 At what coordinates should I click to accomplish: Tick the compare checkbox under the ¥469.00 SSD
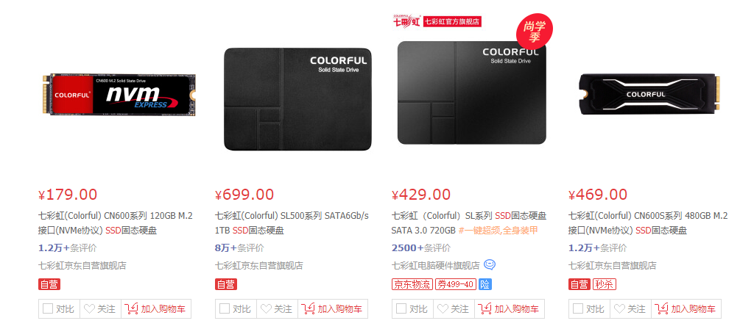(577, 309)
